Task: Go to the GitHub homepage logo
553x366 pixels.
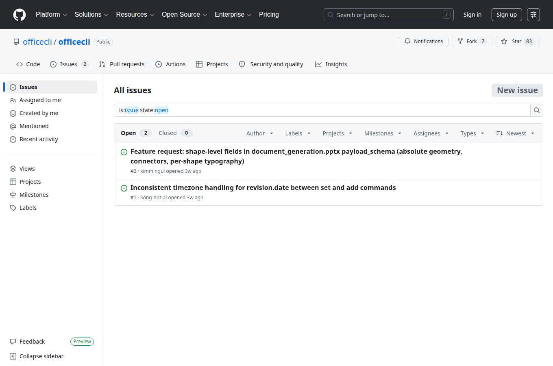Action: click(20, 15)
